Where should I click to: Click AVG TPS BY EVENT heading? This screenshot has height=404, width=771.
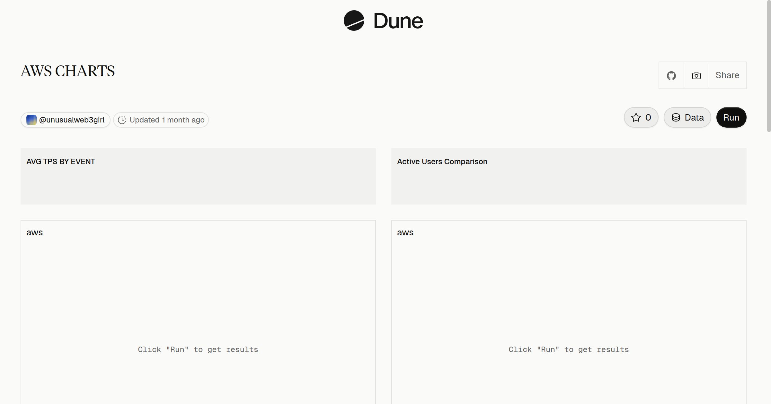pos(61,162)
